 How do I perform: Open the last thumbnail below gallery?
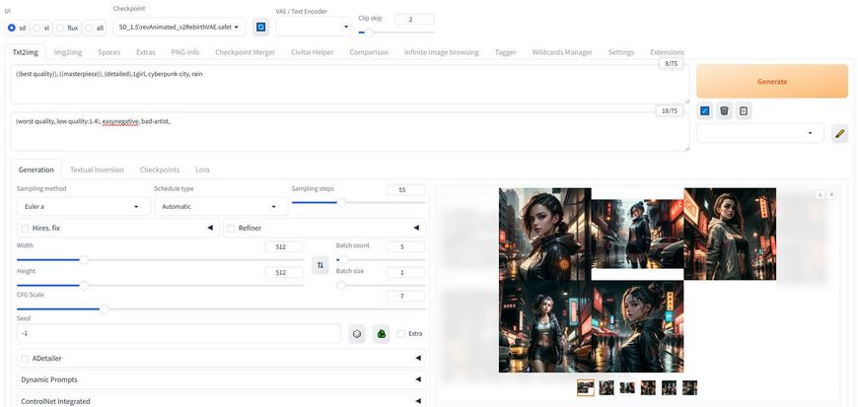(x=689, y=388)
